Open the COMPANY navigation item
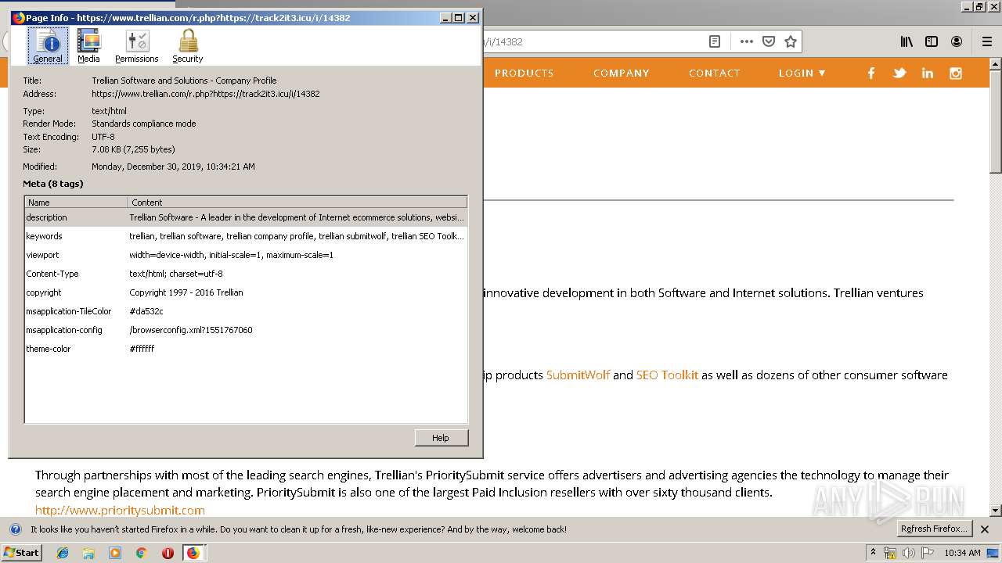This screenshot has width=1002, height=563. (x=622, y=73)
